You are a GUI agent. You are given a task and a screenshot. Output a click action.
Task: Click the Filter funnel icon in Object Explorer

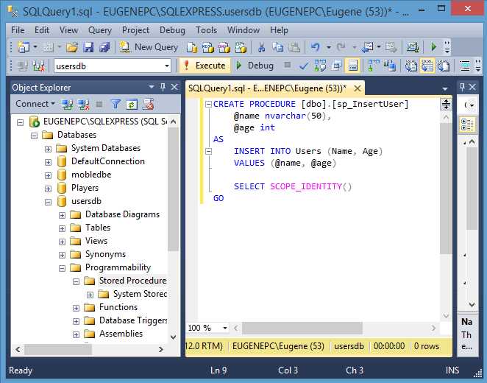coord(115,104)
